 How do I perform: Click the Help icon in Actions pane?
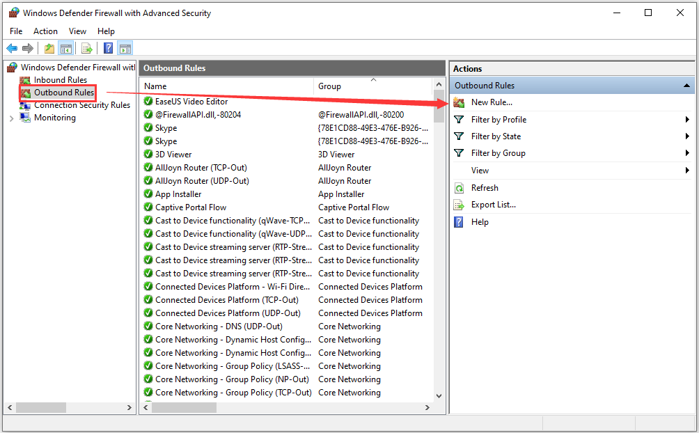459,221
